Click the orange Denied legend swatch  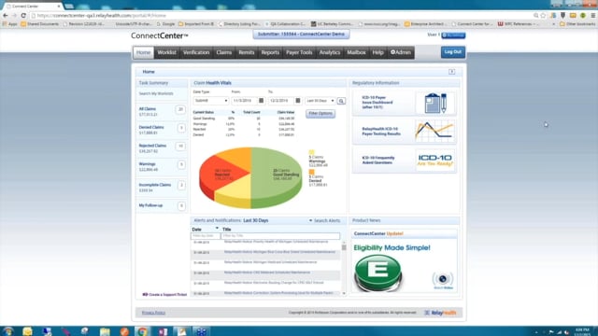pyautogui.click(x=311, y=172)
